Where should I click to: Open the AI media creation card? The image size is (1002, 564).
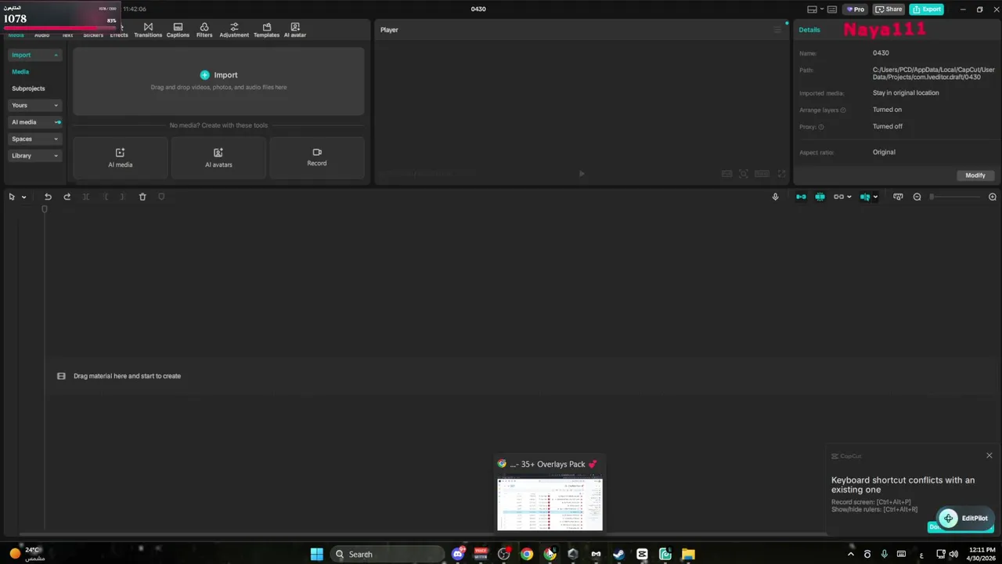120,157
